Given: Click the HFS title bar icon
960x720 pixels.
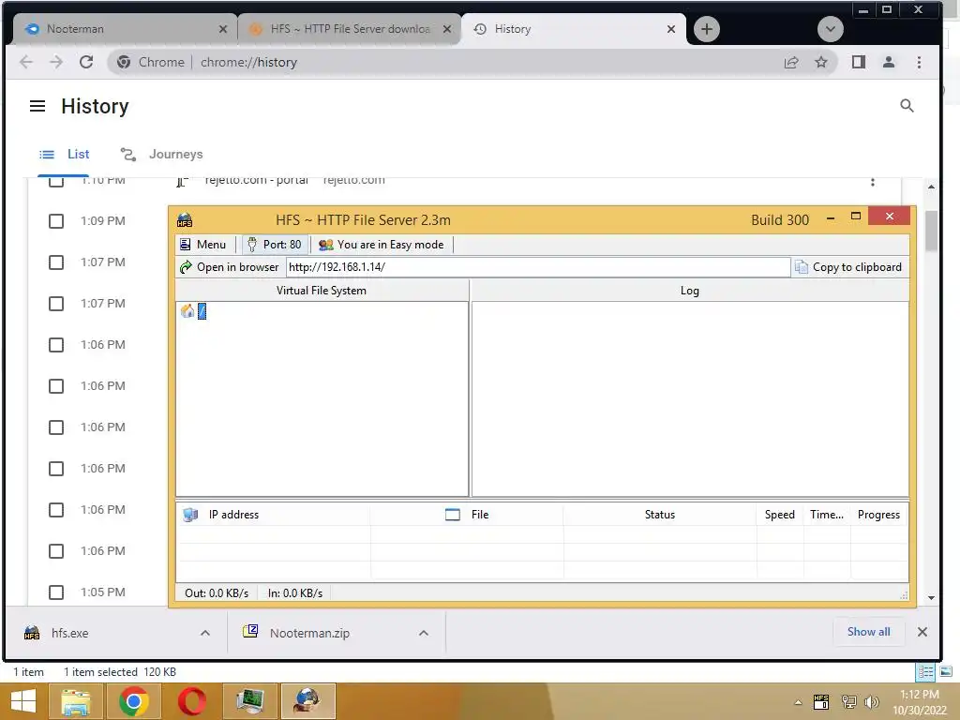Looking at the screenshot, I should 185,219.
